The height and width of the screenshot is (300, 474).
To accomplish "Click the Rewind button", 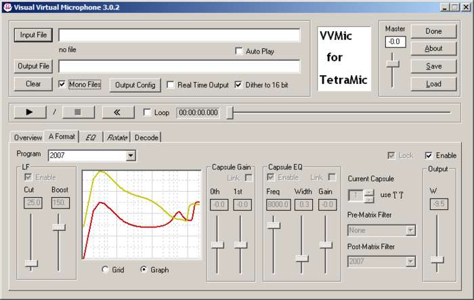I will click(118, 112).
